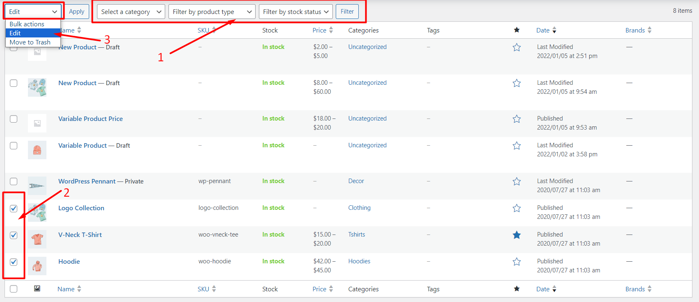The height and width of the screenshot is (302, 699).
Task: Sort by Price in bottom header
Action: 323,289
